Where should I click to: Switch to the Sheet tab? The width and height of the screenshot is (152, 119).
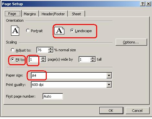coord(76,14)
